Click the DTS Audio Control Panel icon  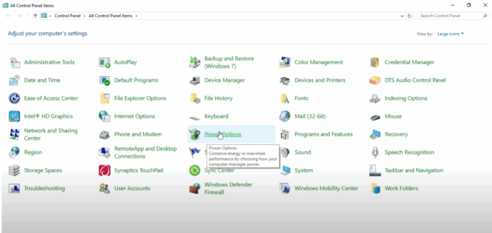(375, 81)
